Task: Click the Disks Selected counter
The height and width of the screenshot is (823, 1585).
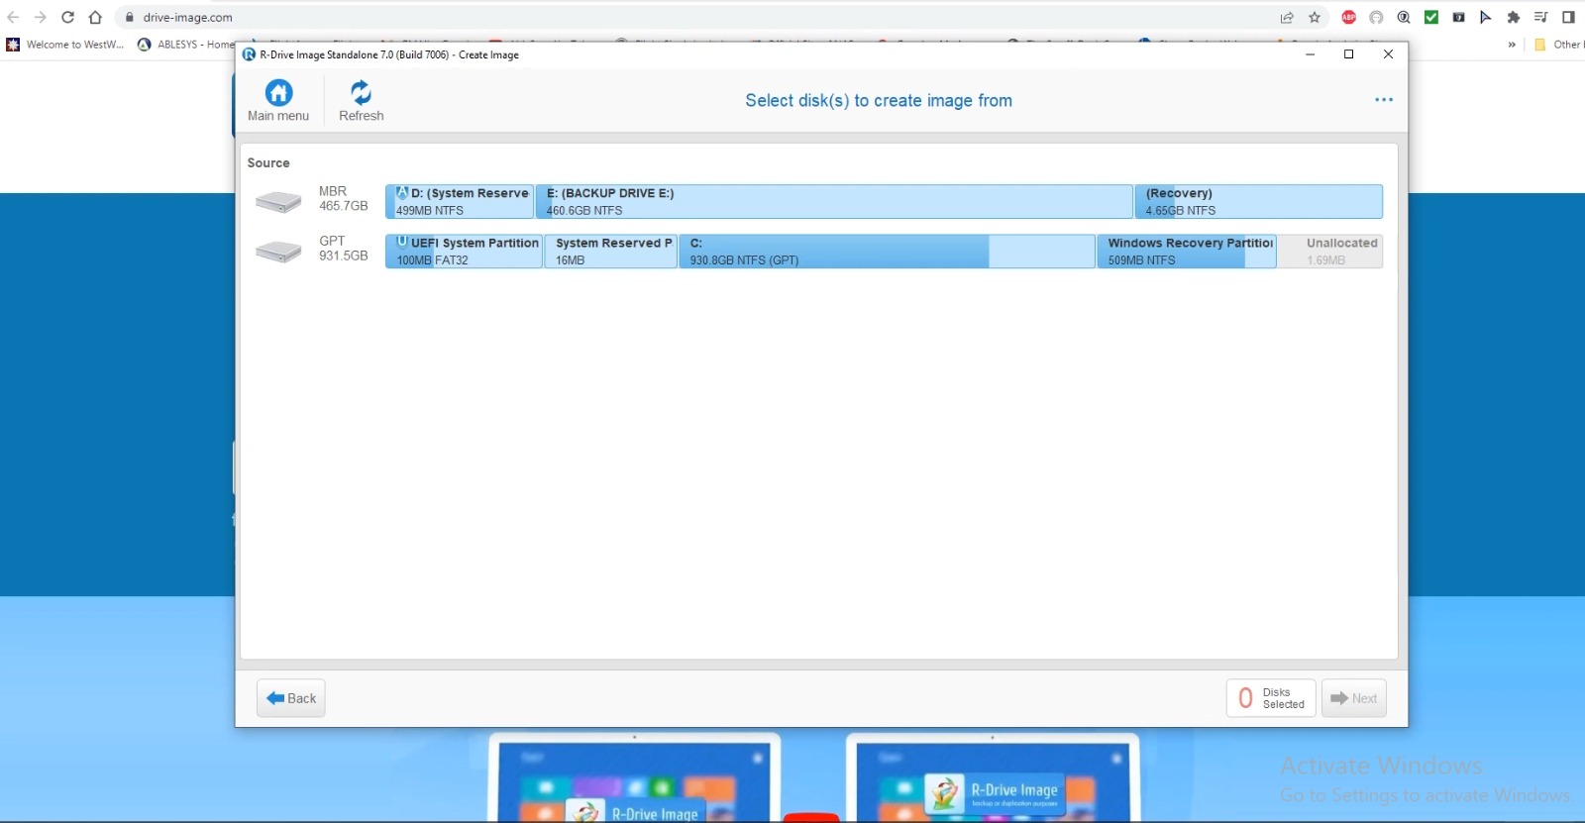Action: coord(1271,698)
